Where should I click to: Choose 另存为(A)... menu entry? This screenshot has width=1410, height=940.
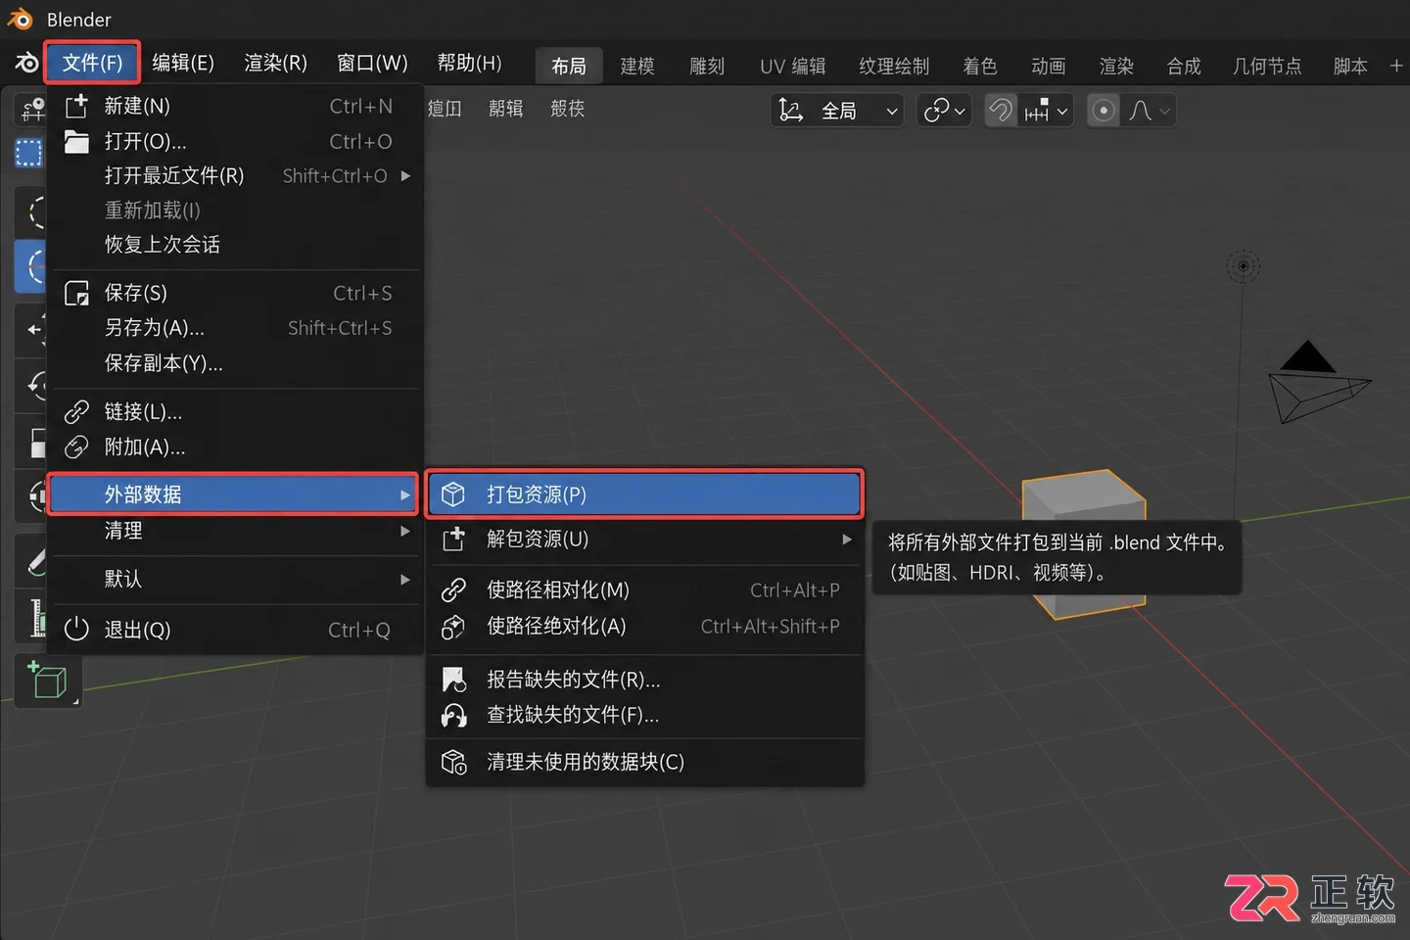pyautogui.click(x=235, y=328)
